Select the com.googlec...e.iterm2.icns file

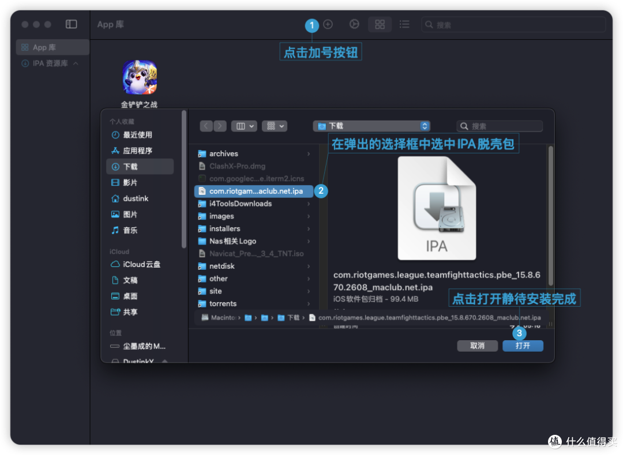point(254,179)
